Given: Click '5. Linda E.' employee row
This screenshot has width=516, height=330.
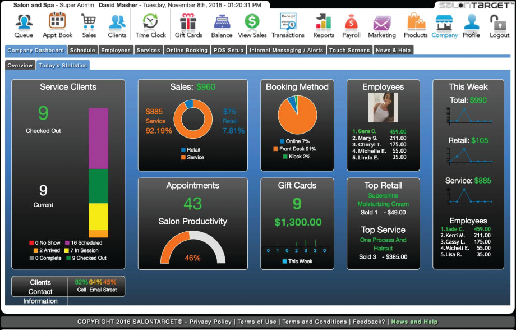Looking at the screenshot, I should tap(379, 158).
